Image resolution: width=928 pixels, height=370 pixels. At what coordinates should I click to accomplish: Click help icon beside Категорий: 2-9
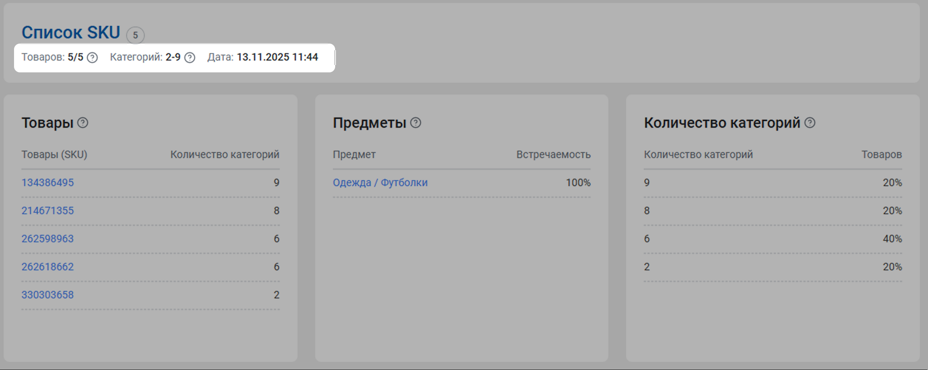coord(190,58)
